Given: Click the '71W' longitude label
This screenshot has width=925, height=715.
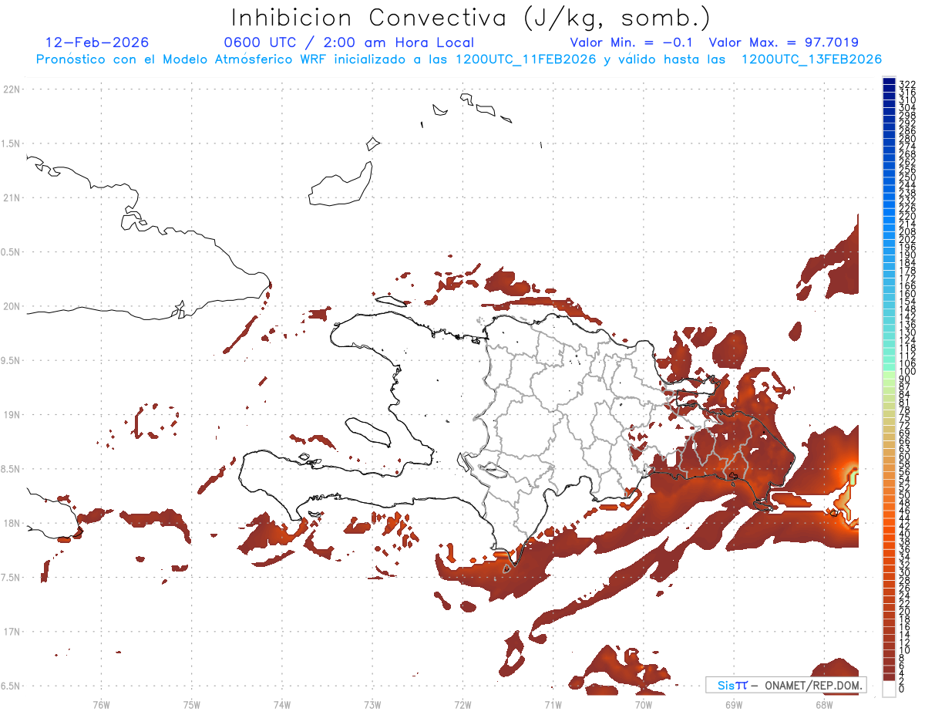Looking at the screenshot, I should pyautogui.click(x=553, y=703).
